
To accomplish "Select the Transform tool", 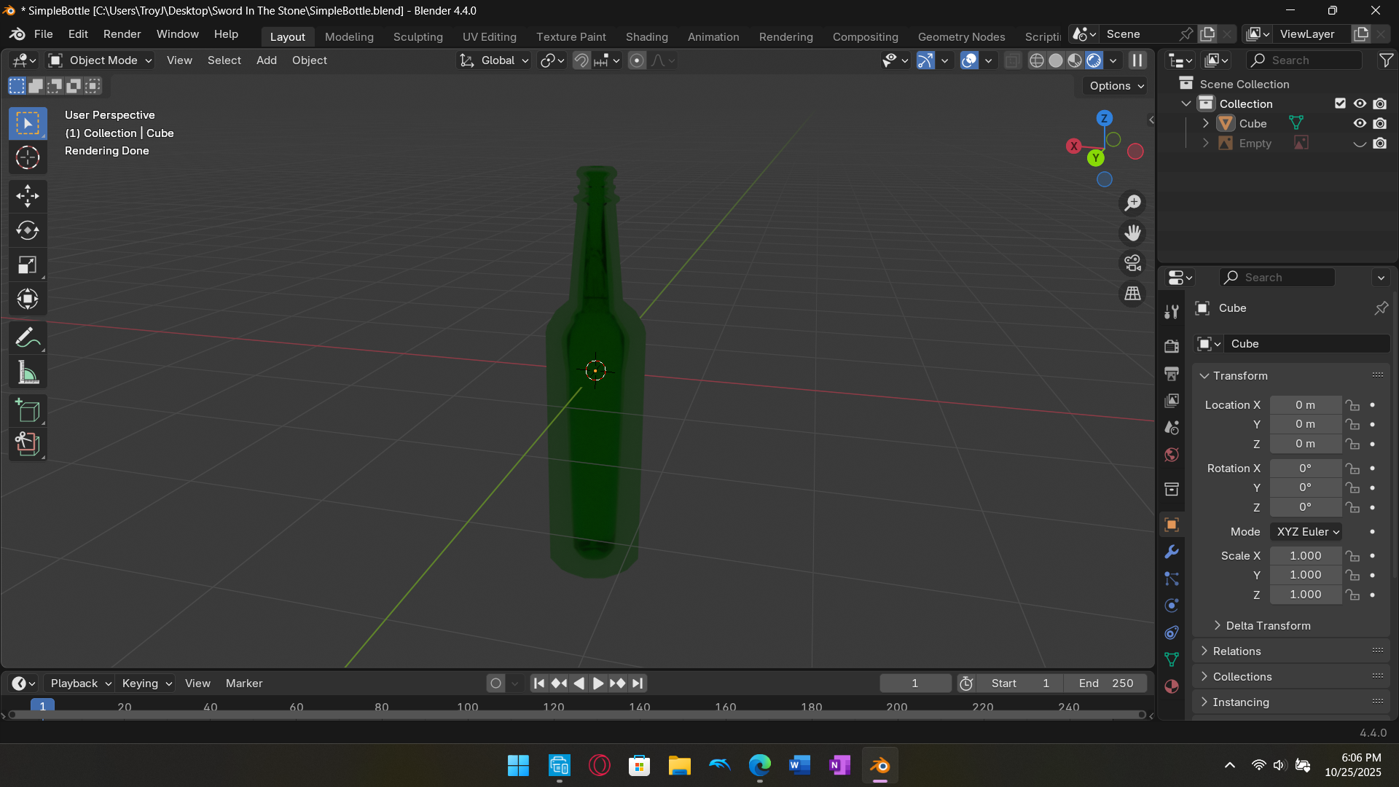I will [x=28, y=299].
